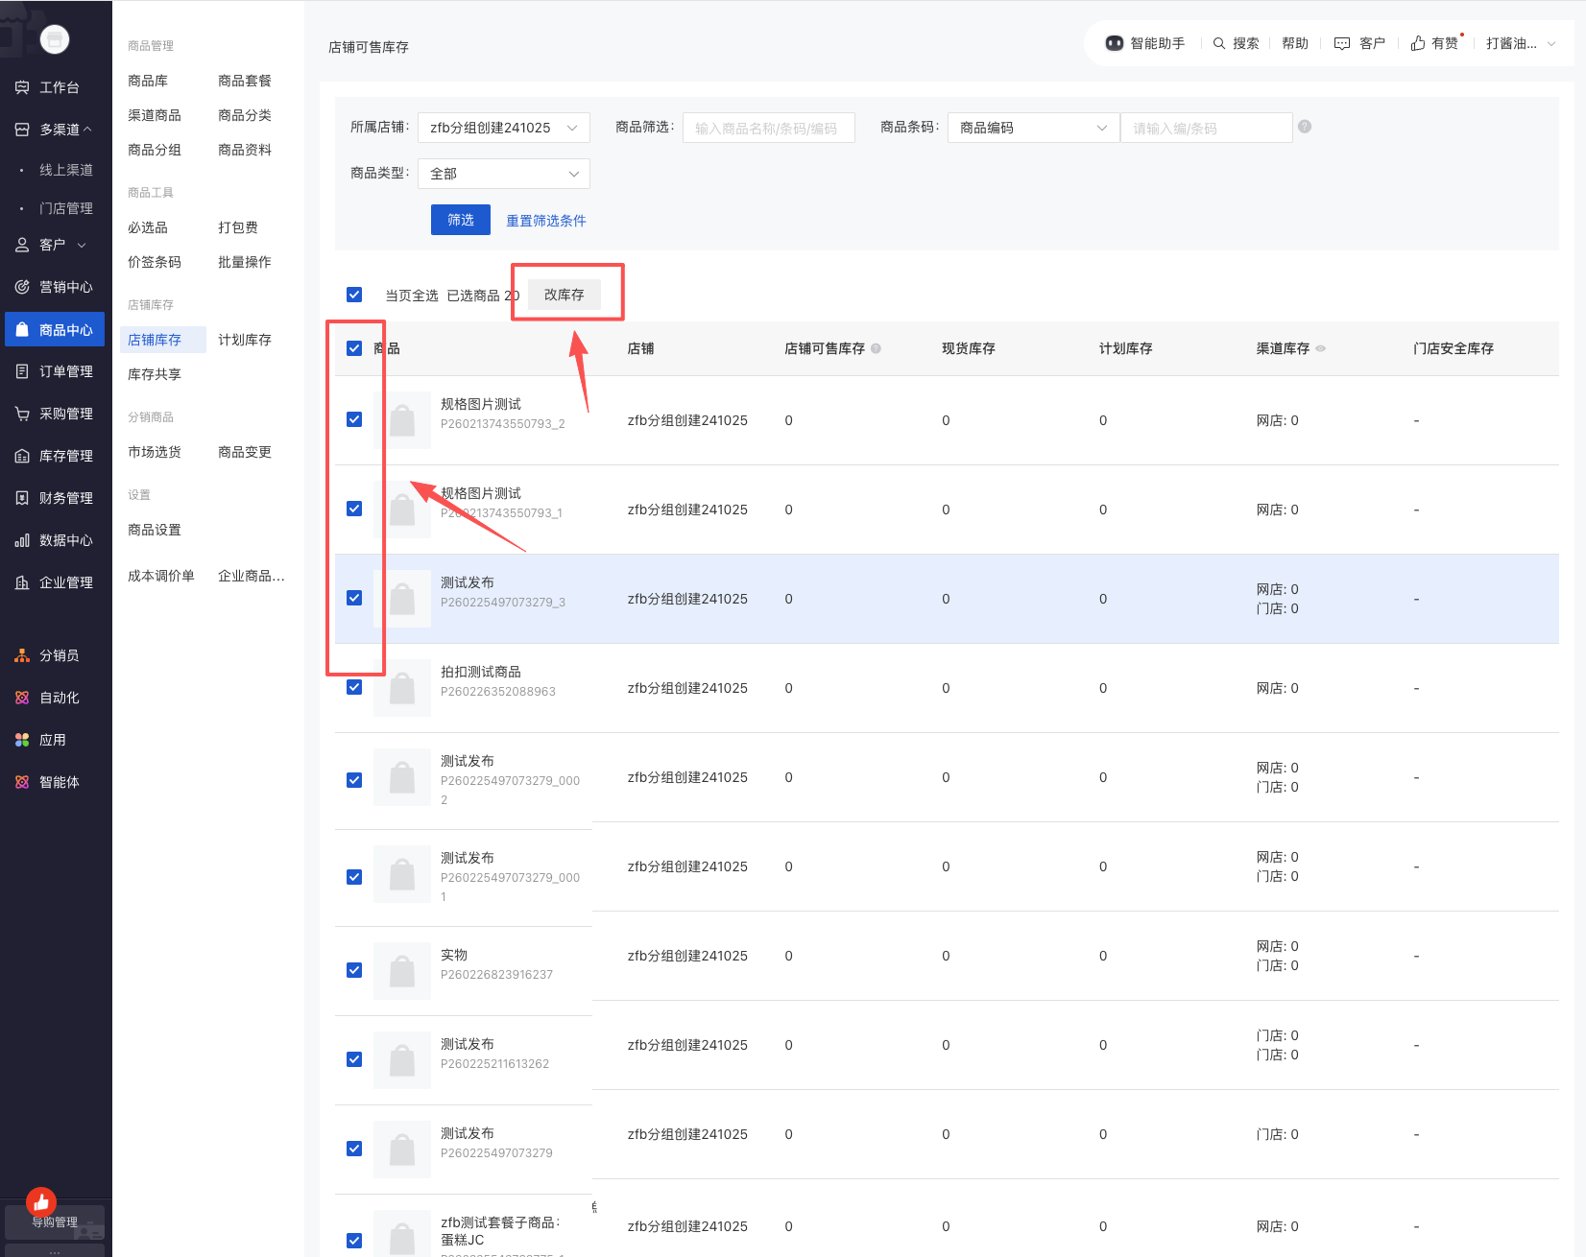Open 数据中心 from the left sidebar

pos(56,540)
